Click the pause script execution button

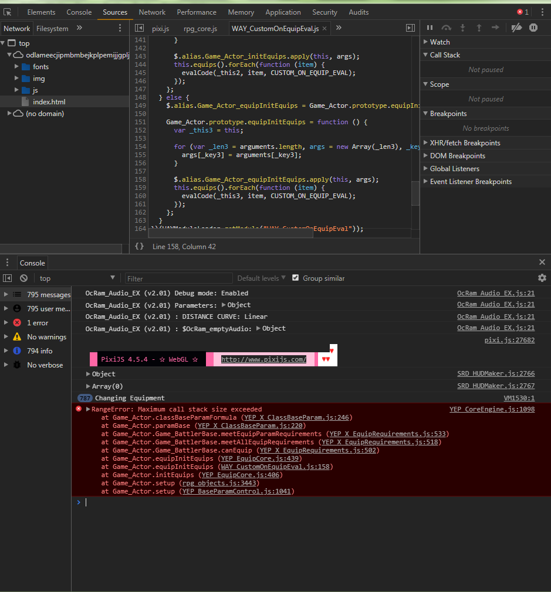430,28
